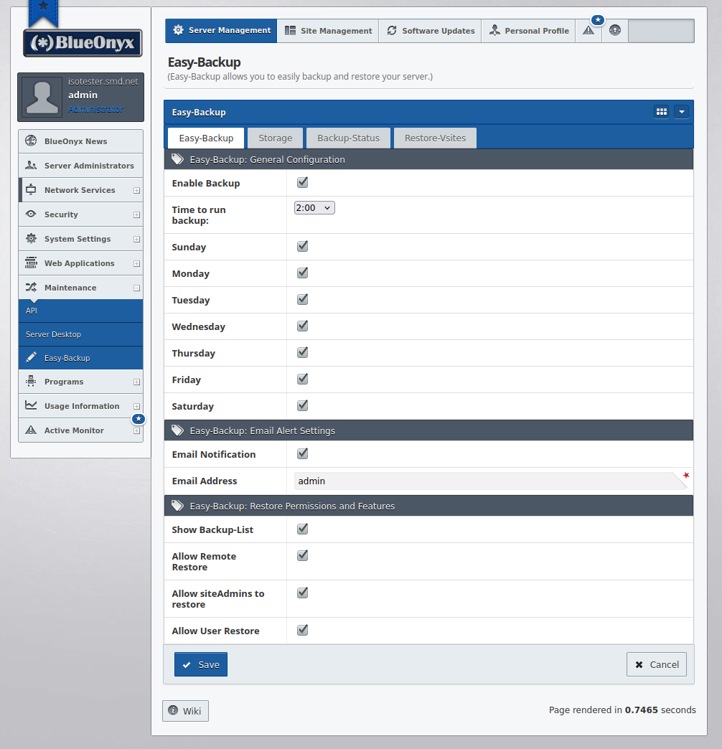Switch to the Backup-Status tab
The height and width of the screenshot is (749, 722).
point(348,138)
